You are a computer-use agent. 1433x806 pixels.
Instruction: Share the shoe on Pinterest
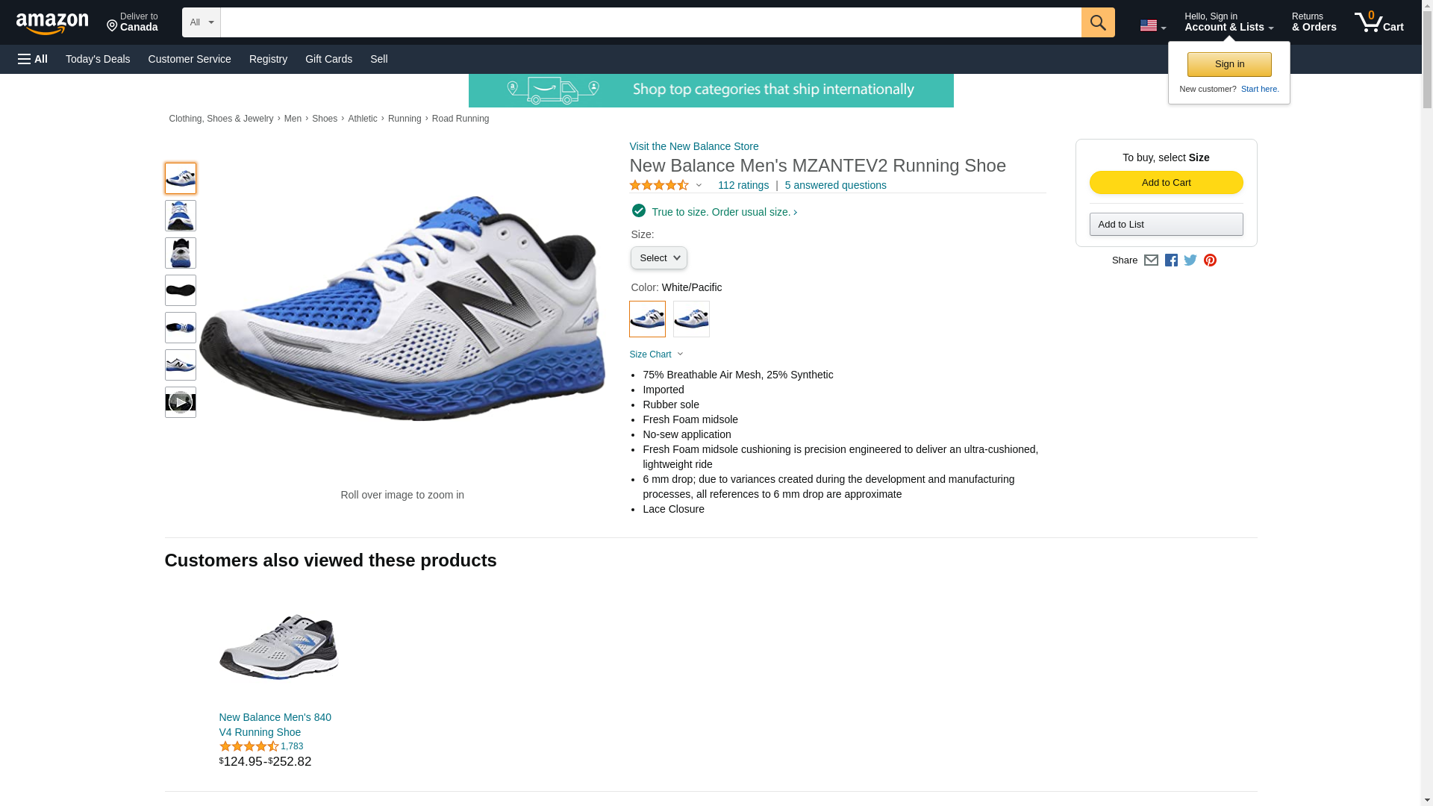1210,260
